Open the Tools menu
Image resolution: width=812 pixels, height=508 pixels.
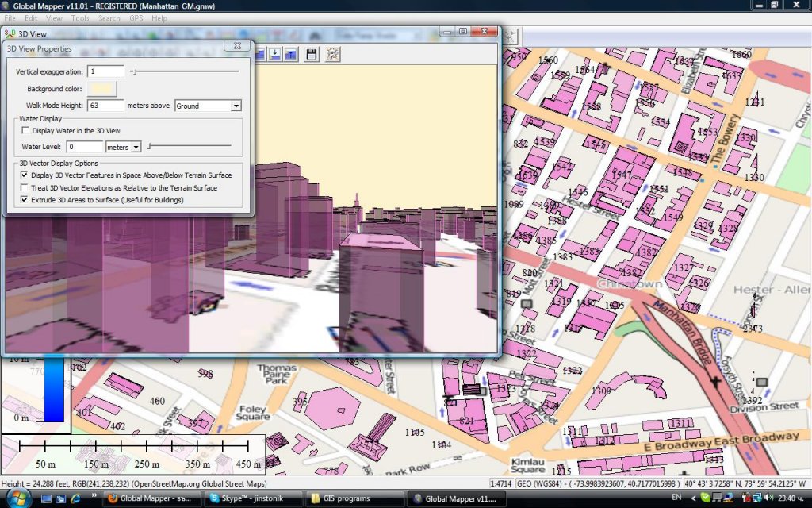pos(79,18)
